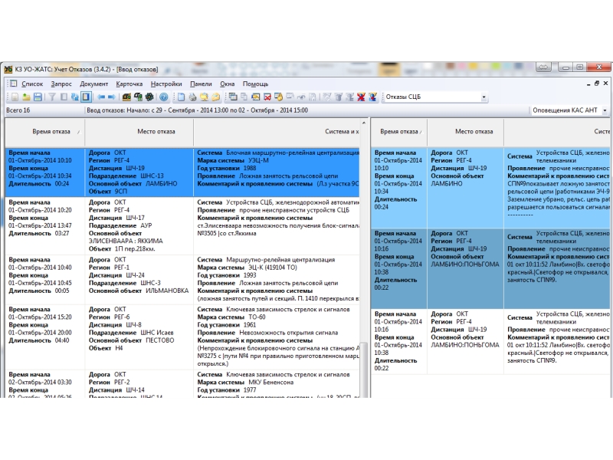613x460 pixels.
Task: Click the 1П пер.218км. object value
Action: point(135,248)
